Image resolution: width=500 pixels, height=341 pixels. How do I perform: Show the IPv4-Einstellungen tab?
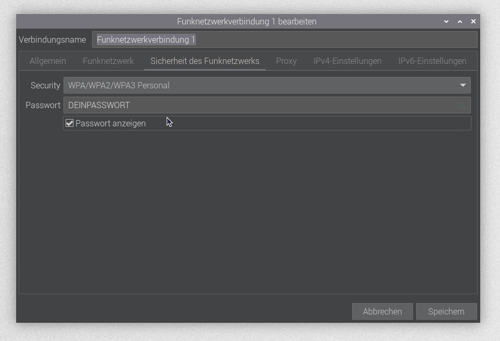point(347,61)
